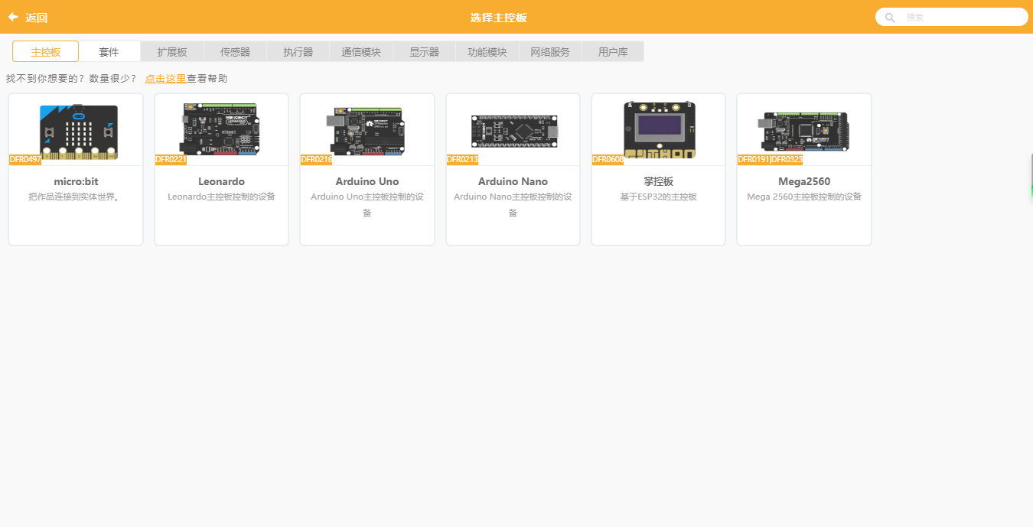Select the Arduino Uno board image
1033x527 pixels.
pos(367,130)
